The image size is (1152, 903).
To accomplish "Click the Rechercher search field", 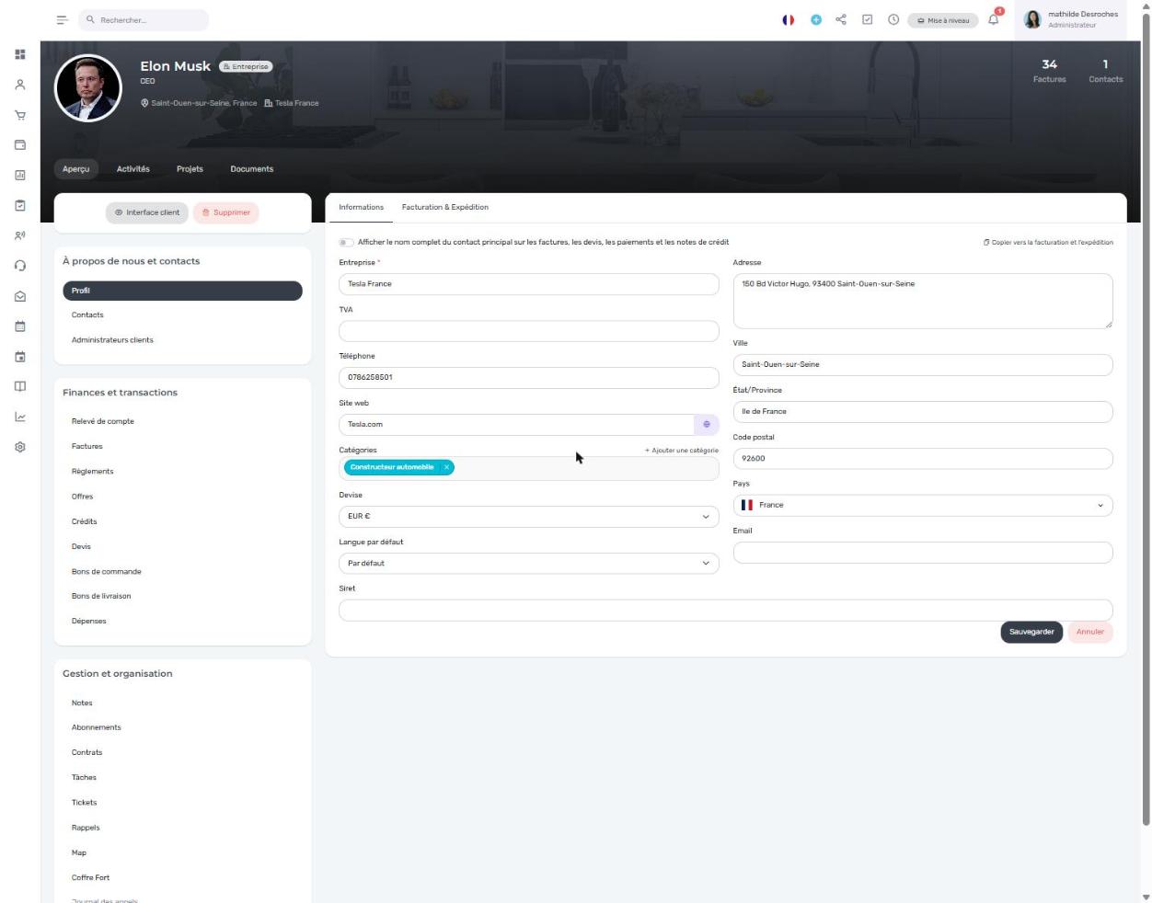I will (144, 20).
